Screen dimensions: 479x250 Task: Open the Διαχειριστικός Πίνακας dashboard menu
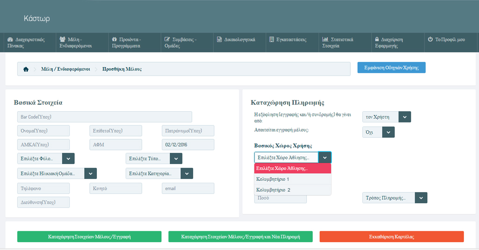point(26,43)
